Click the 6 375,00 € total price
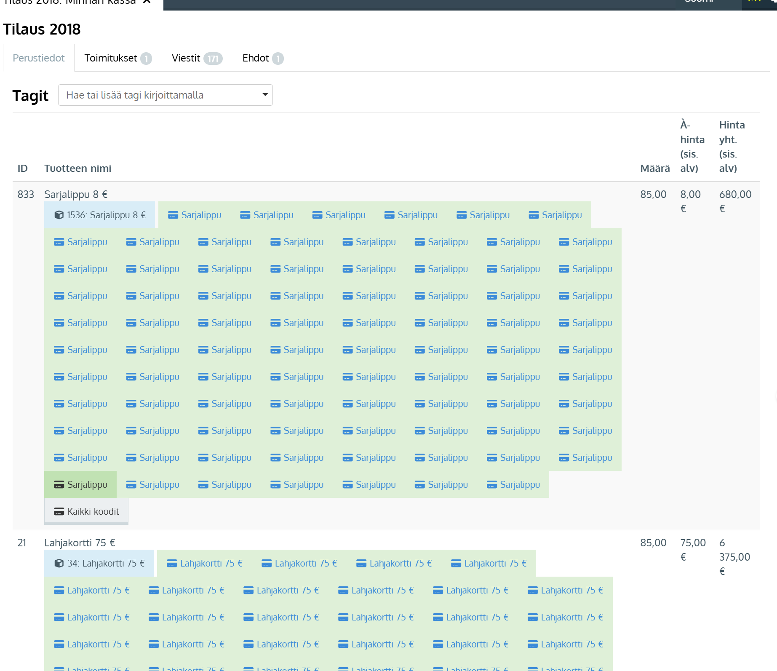The height and width of the screenshot is (671, 777). point(734,557)
